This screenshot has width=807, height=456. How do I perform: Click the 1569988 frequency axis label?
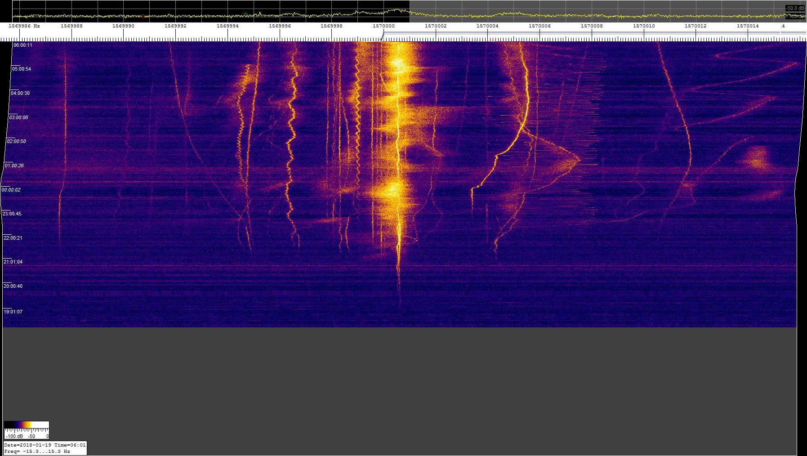click(71, 26)
